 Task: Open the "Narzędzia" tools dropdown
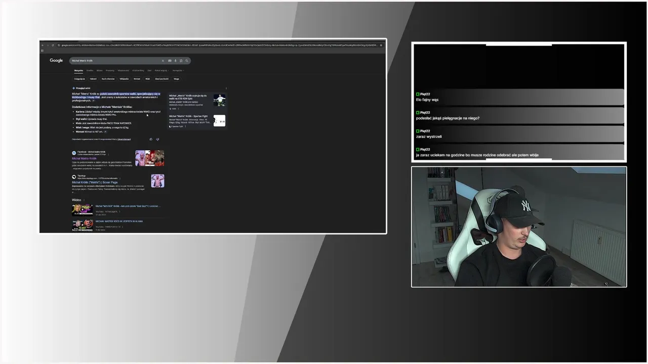click(x=178, y=71)
